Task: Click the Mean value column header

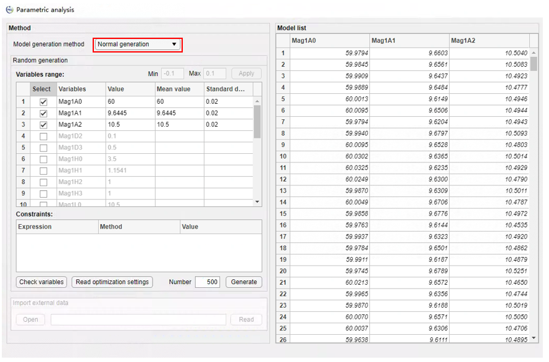Action: 179,89
